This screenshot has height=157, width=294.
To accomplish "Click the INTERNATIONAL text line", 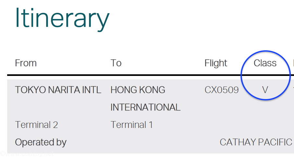I will [145, 107].
